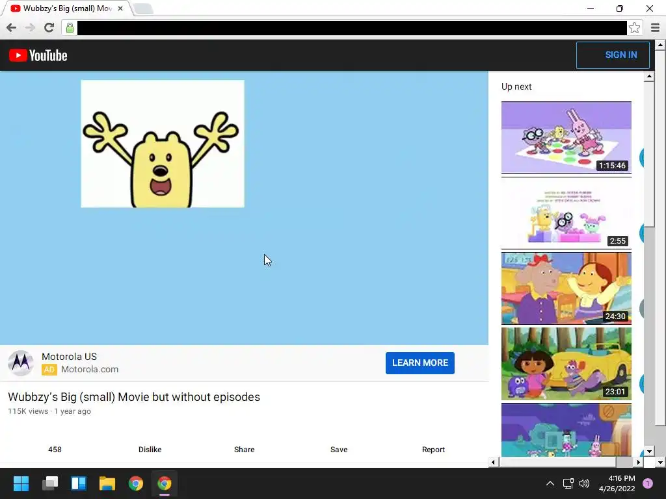Click sidebar scrollbar down arrow
Screen dimensions: 666x499
click(648, 451)
